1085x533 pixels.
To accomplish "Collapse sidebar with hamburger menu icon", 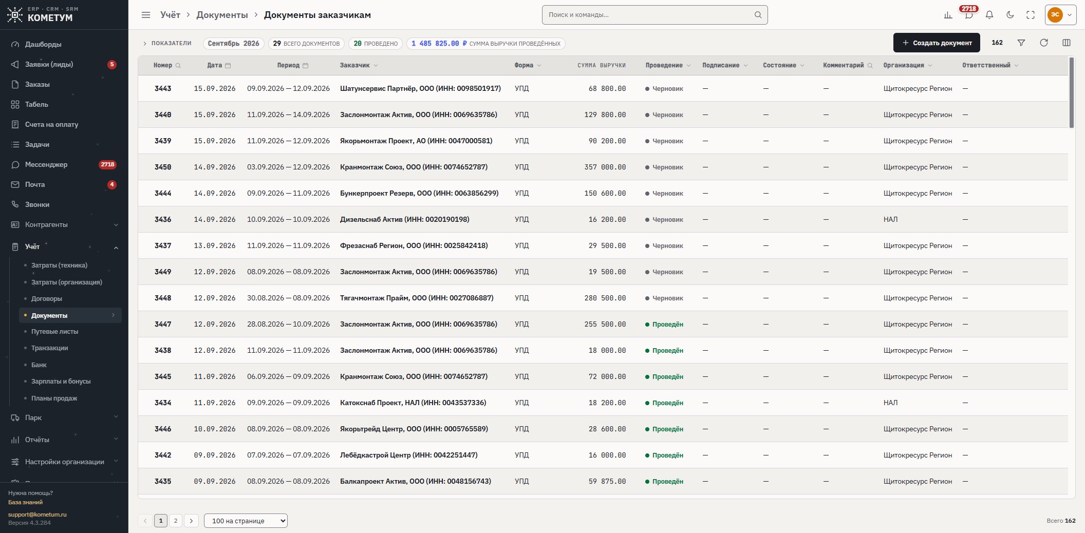I will pos(146,15).
